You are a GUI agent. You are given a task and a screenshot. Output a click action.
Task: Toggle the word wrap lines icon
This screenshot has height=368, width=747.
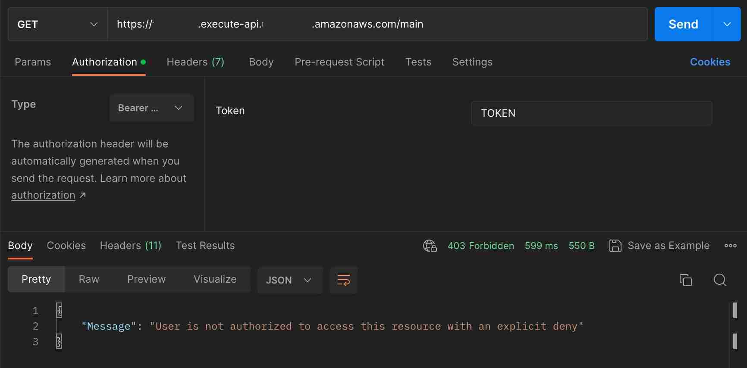343,280
